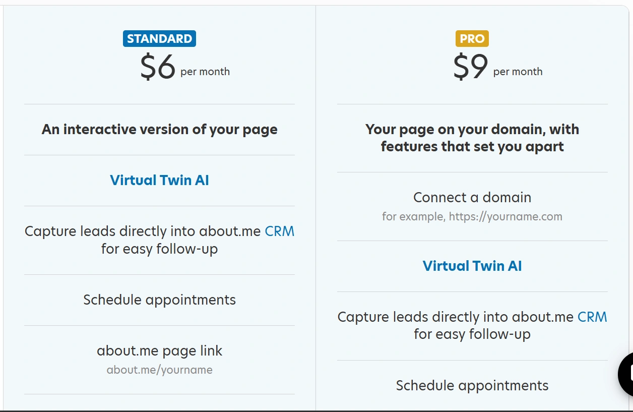The image size is (633, 412).
Task: Follow the CRM link in Pro plan
Action: [x=592, y=317]
